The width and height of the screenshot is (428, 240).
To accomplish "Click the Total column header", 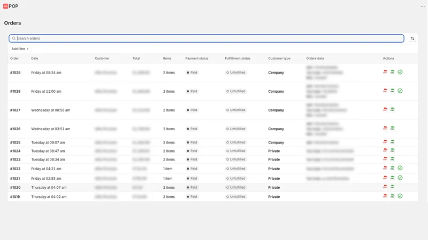I will [x=136, y=59].
